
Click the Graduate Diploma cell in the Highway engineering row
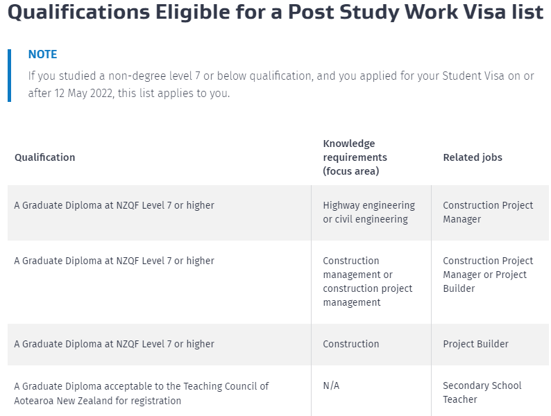point(115,205)
